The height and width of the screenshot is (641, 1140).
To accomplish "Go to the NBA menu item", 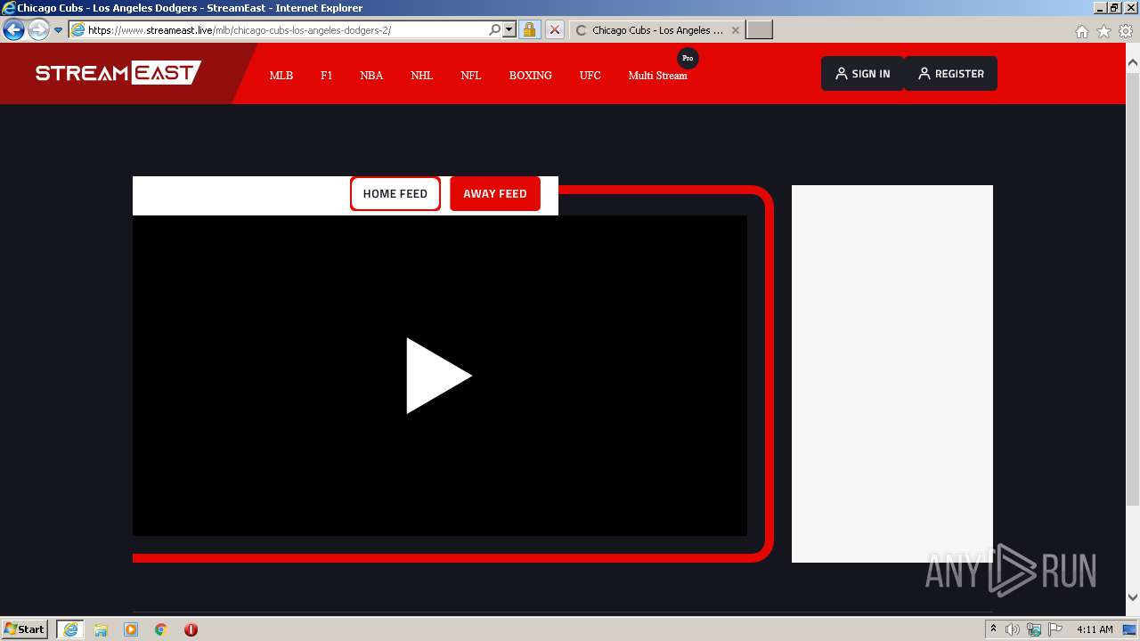I will [x=371, y=76].
